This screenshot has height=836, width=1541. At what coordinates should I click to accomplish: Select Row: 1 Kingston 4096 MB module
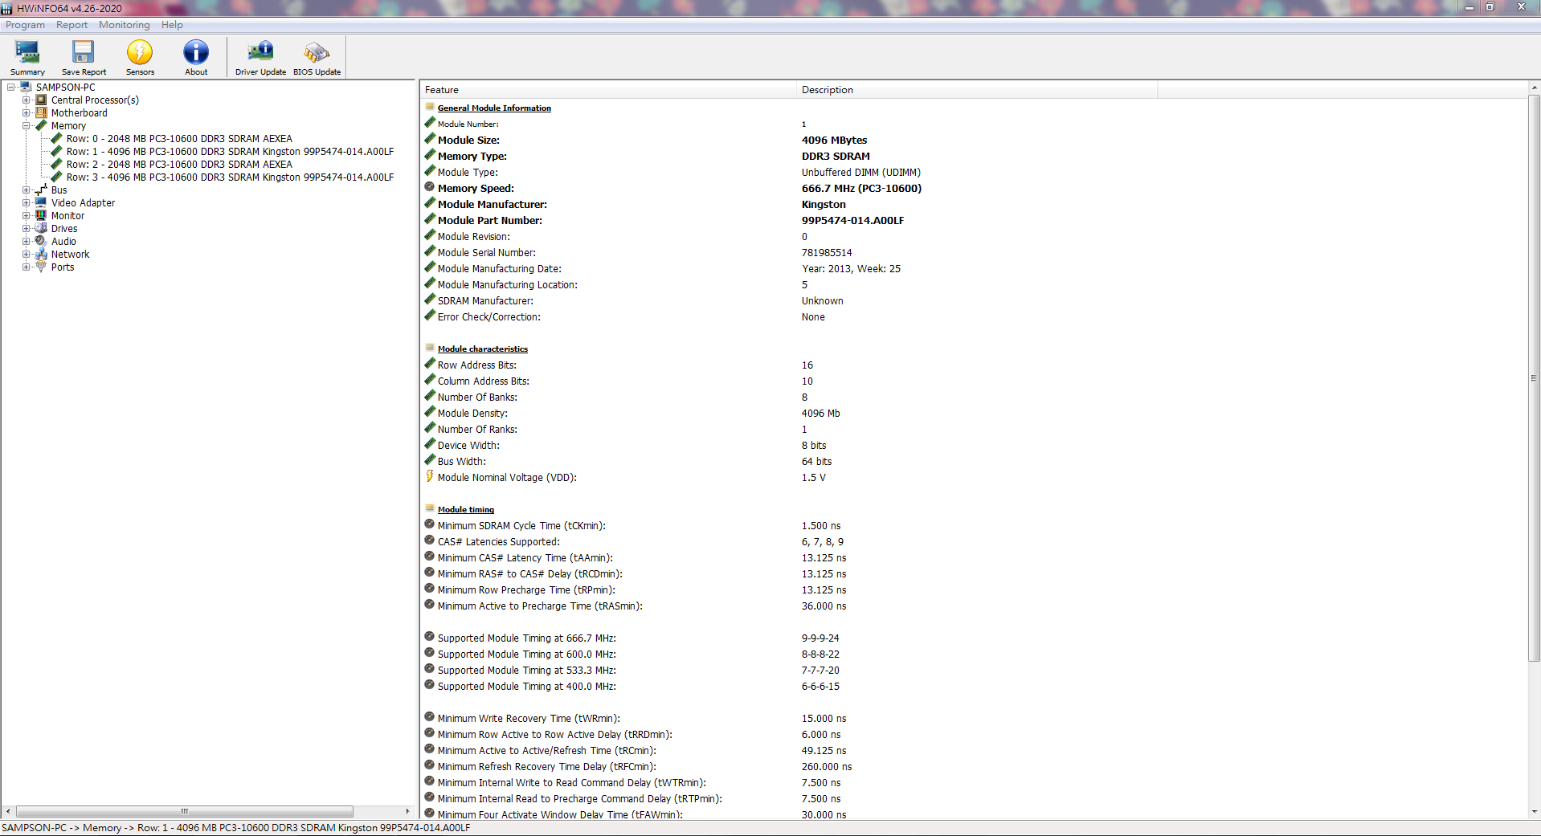click(230, 152)
